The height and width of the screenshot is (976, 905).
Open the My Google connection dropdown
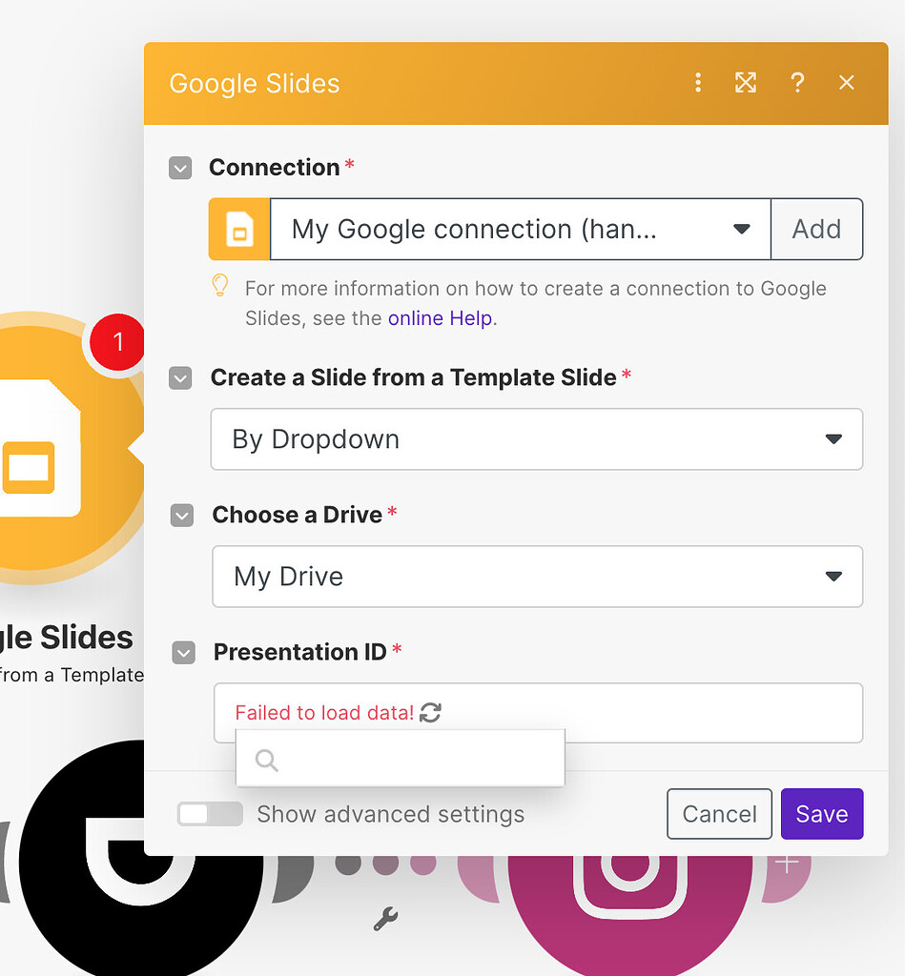click(520, 229)
